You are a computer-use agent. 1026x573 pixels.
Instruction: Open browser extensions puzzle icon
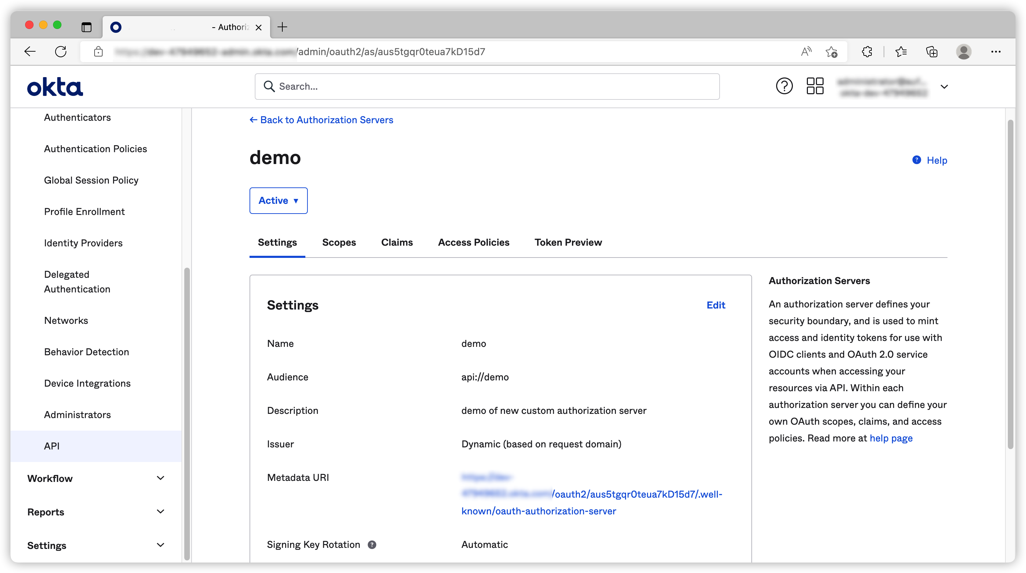pyautogui.click(x=867, y=52)
